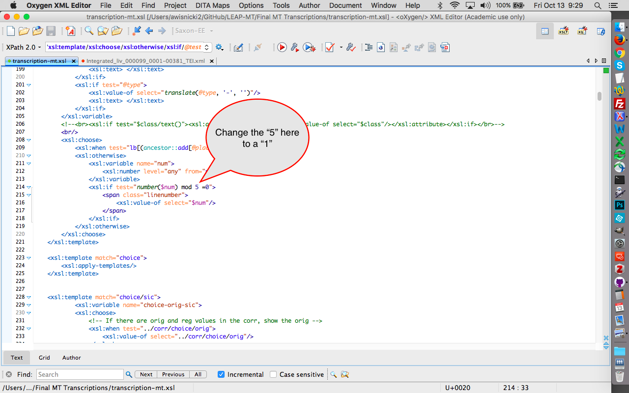Switch to Database perspective icon
Image resolution: width=629 pixels, height=393 pixels.
[x=600, y=31]
